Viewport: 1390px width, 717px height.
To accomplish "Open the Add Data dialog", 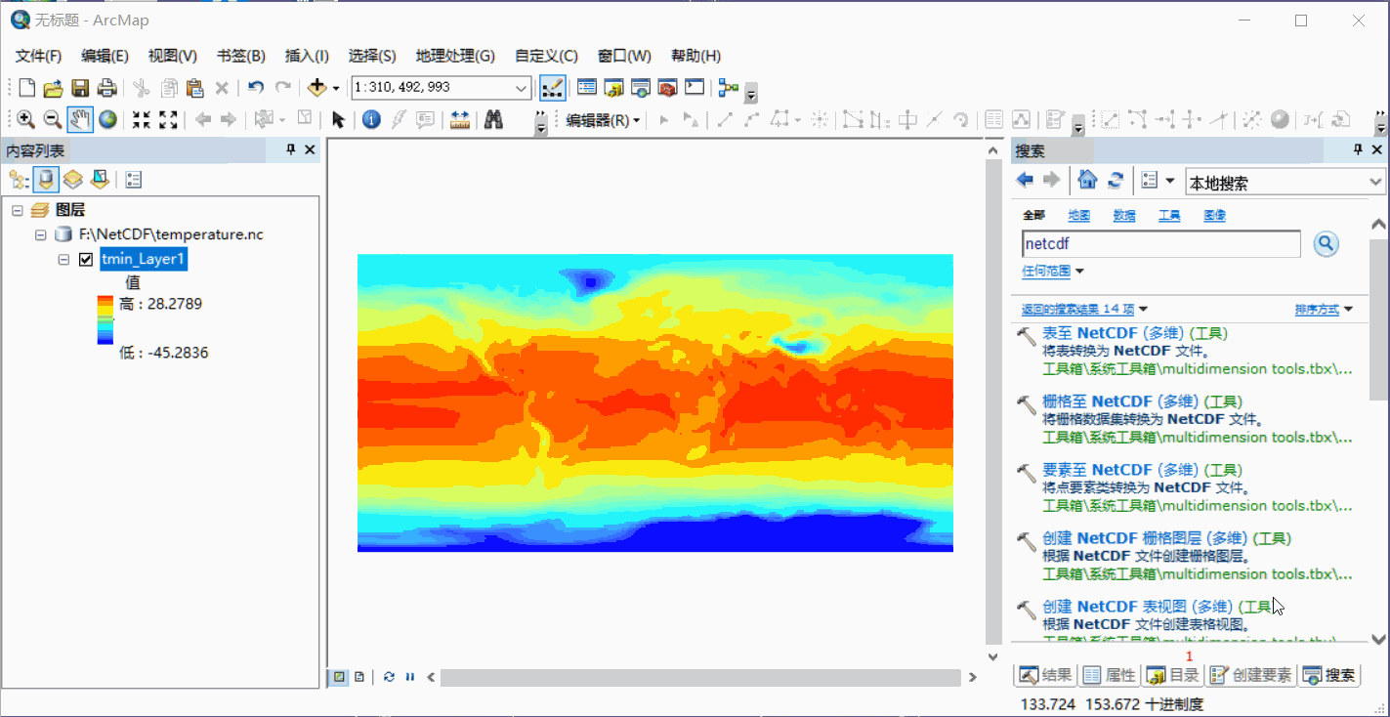I will click(315, 88).
